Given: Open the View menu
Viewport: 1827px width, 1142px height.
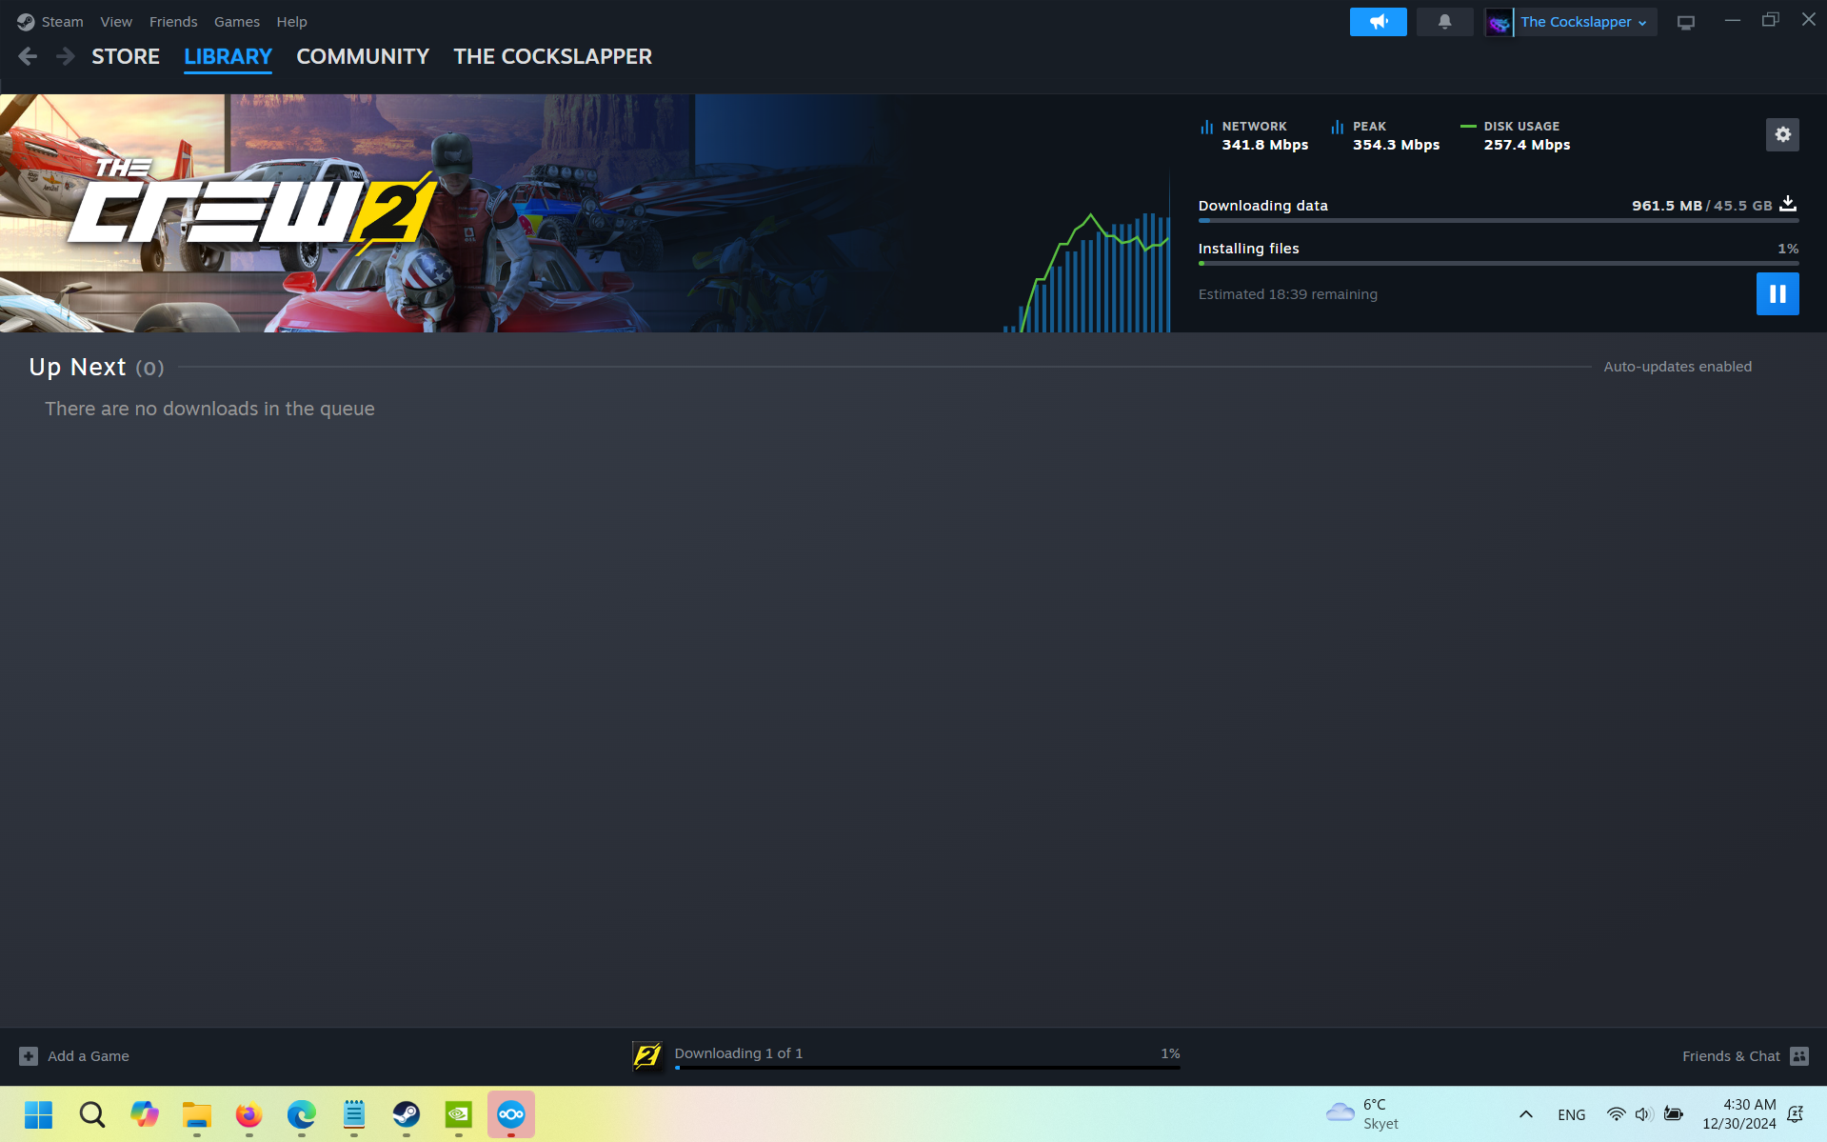Looking at the screenshot, I should [x=116, y=22].
